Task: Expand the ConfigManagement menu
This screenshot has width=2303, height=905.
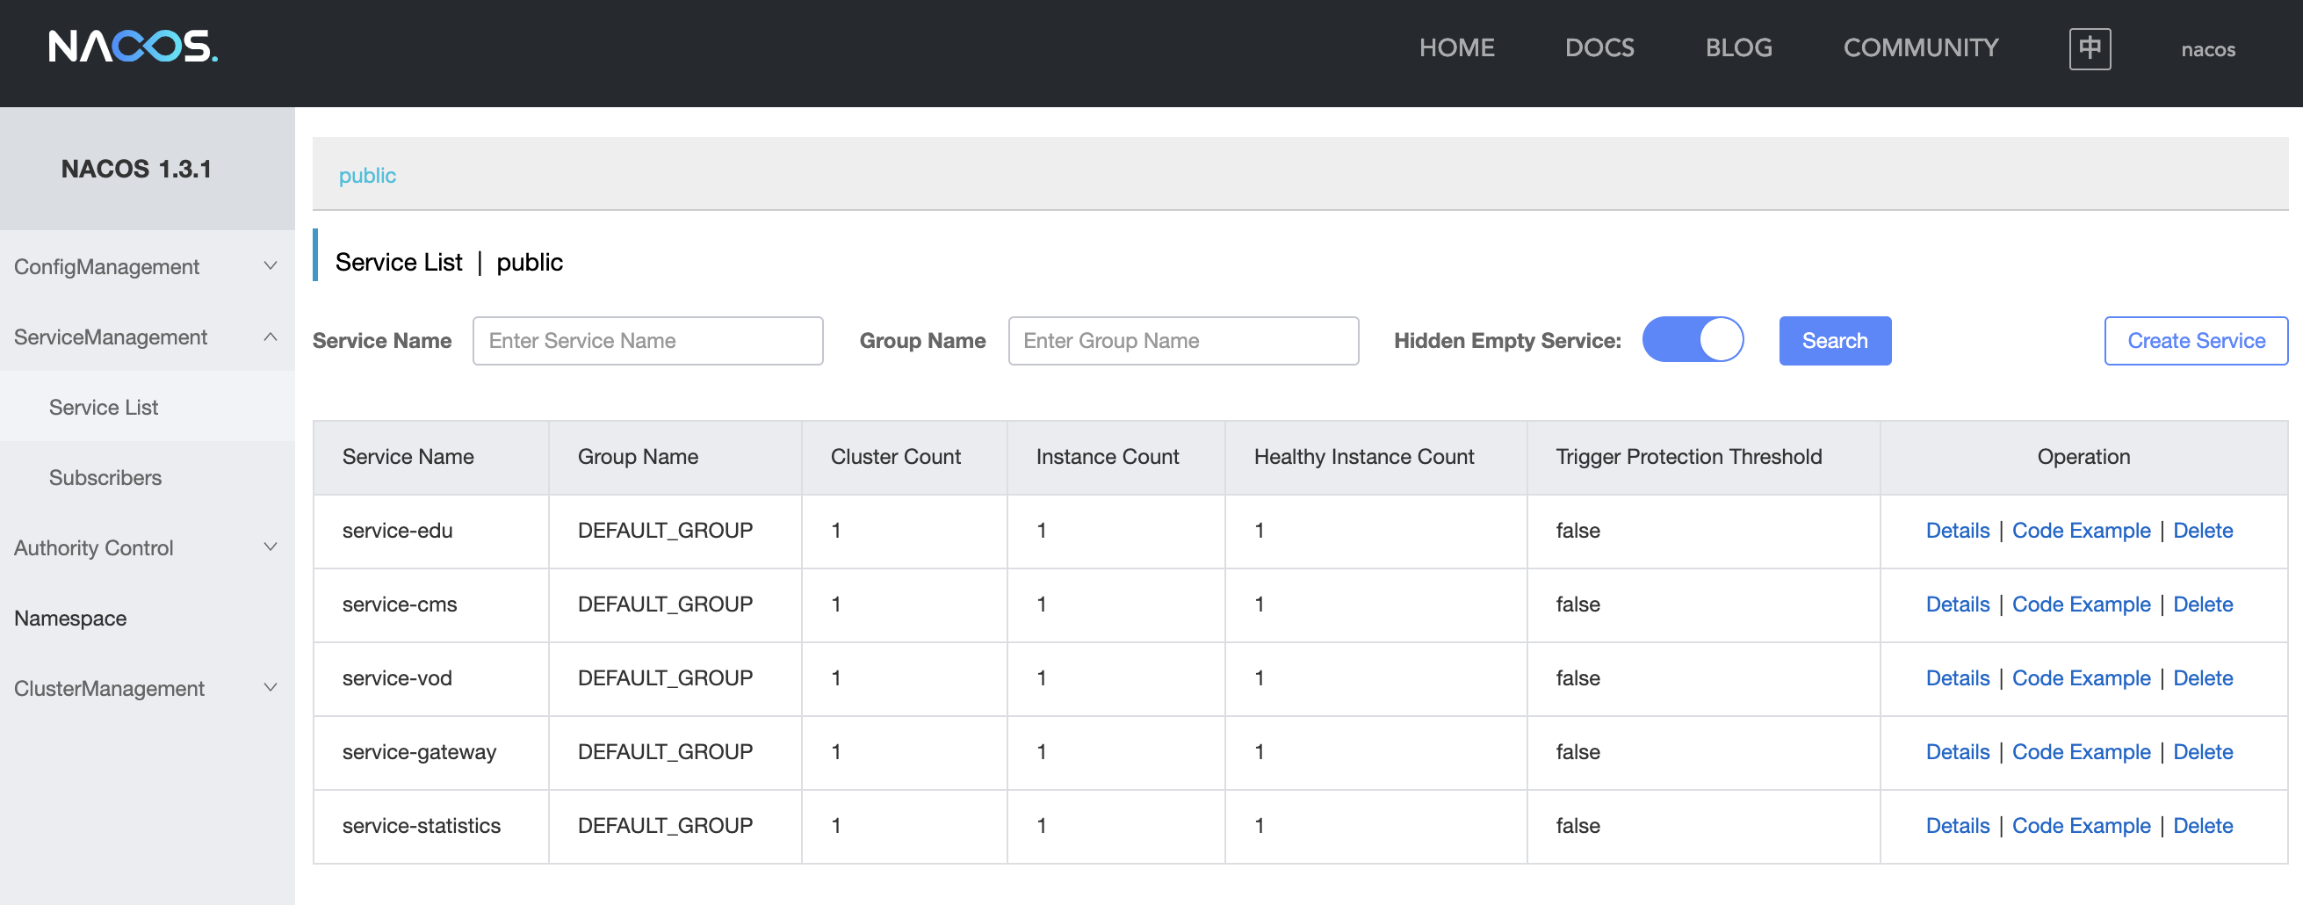Action: [x=148, y=266]
